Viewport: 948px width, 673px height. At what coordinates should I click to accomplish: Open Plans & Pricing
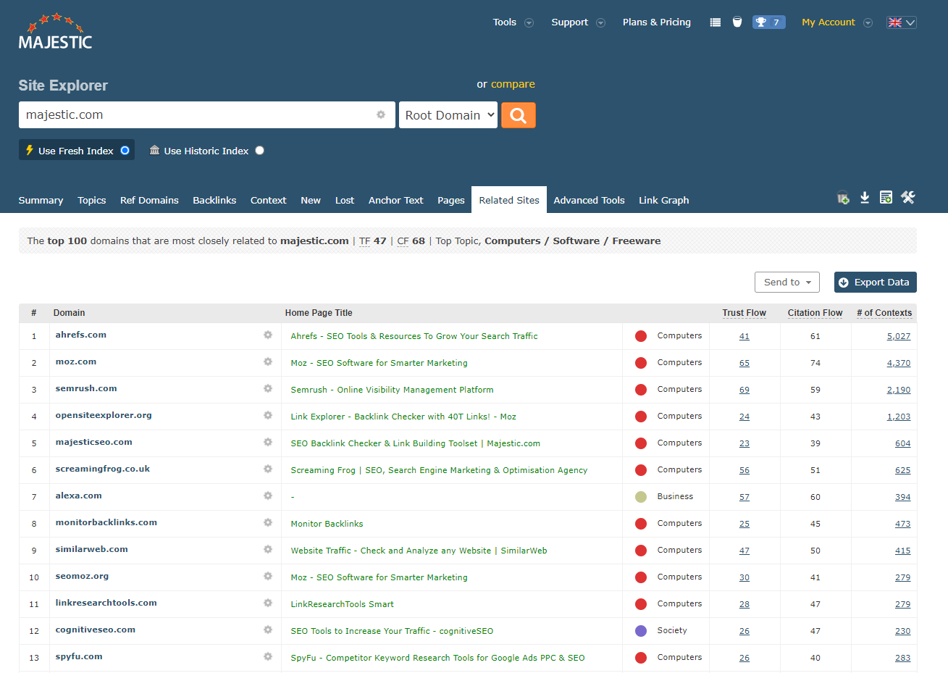[x=657, y=22]
